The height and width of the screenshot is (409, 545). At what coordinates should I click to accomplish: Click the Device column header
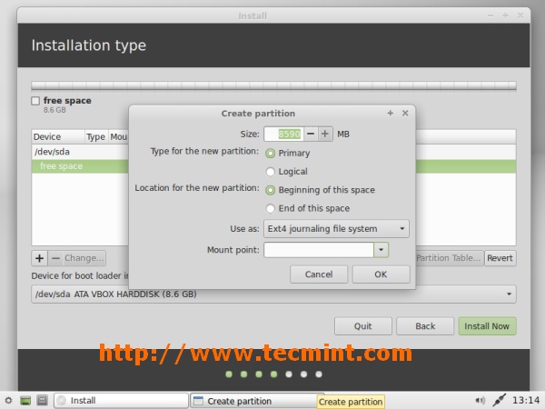pyautogui.click(x=58, y=136)
